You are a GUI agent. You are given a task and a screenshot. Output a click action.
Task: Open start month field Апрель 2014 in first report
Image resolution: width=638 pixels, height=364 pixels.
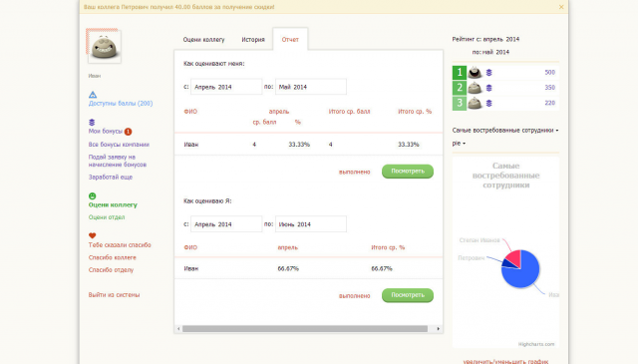[x=226, y=87]
